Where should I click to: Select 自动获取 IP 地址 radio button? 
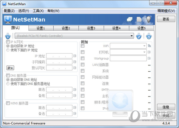click(x=8, y=46)
